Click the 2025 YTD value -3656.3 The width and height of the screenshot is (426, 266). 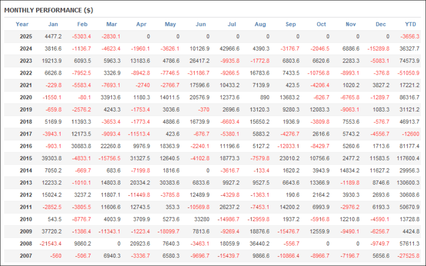click(x=410, y=37)
